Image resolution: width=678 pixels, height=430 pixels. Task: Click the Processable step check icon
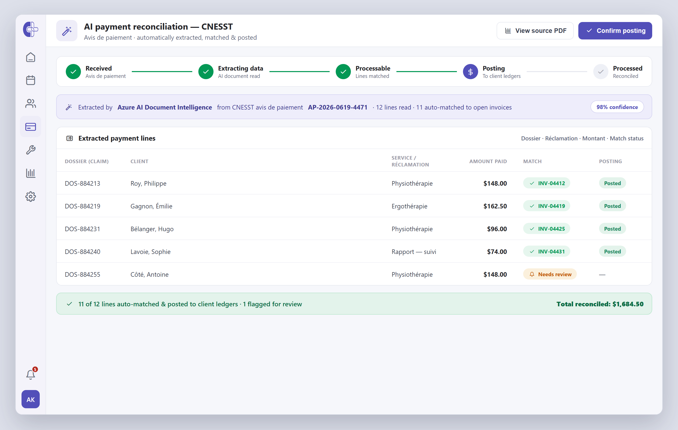point(343,72)
